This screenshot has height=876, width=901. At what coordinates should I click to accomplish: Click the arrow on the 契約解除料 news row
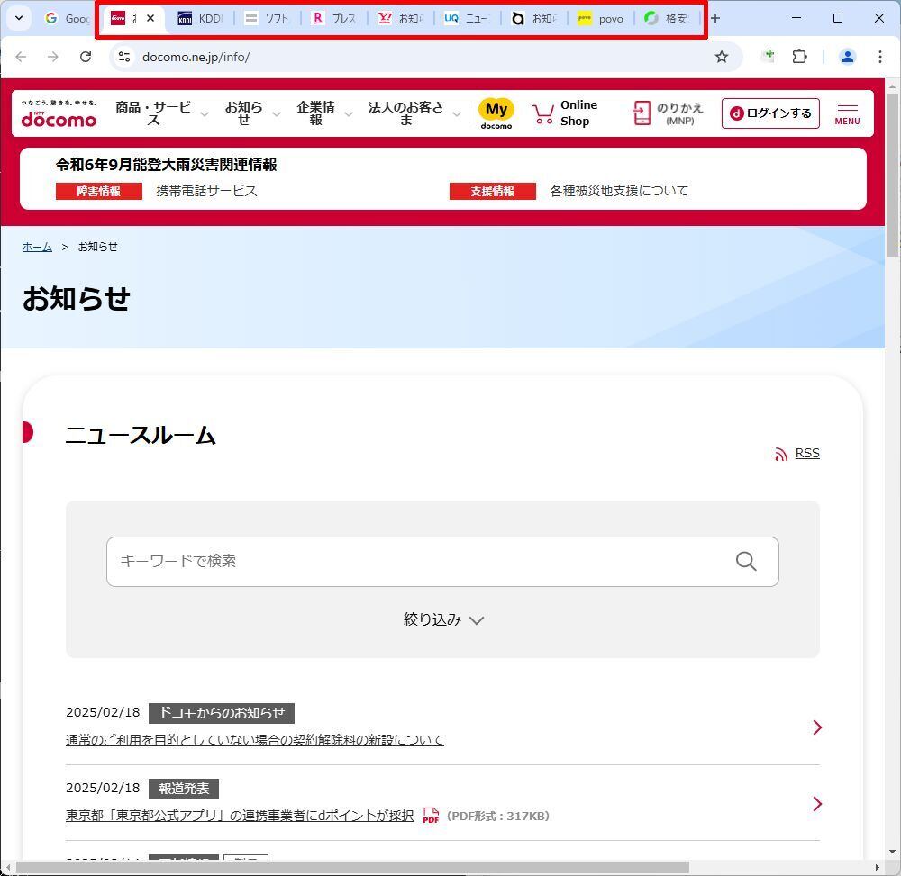coord(817,727)
